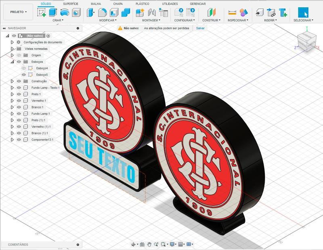
Task: Toggle visibility of Origem folder
Action: pyautogui.click(x=19, y=55)
